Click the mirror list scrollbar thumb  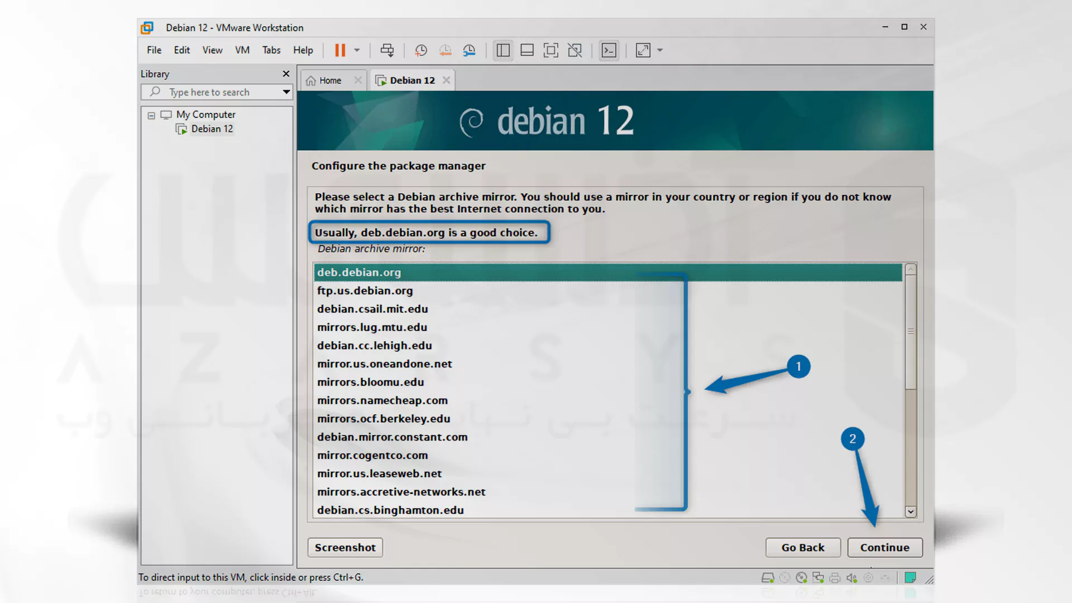point(911,332)
